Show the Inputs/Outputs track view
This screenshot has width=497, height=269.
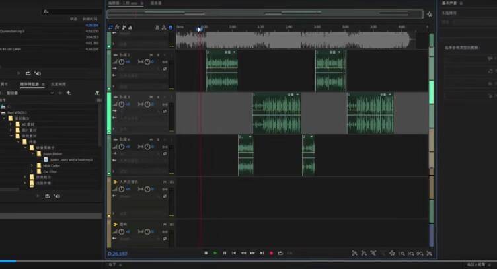pos(110,27)
